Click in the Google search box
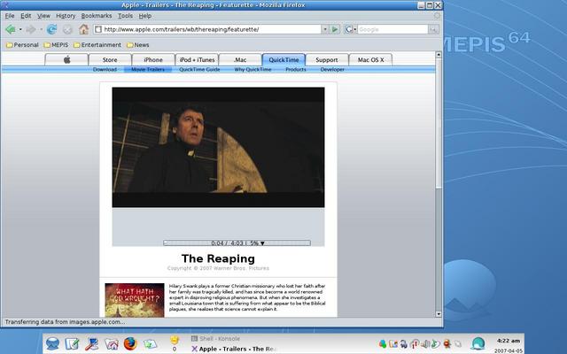 (x=392, y=29)
